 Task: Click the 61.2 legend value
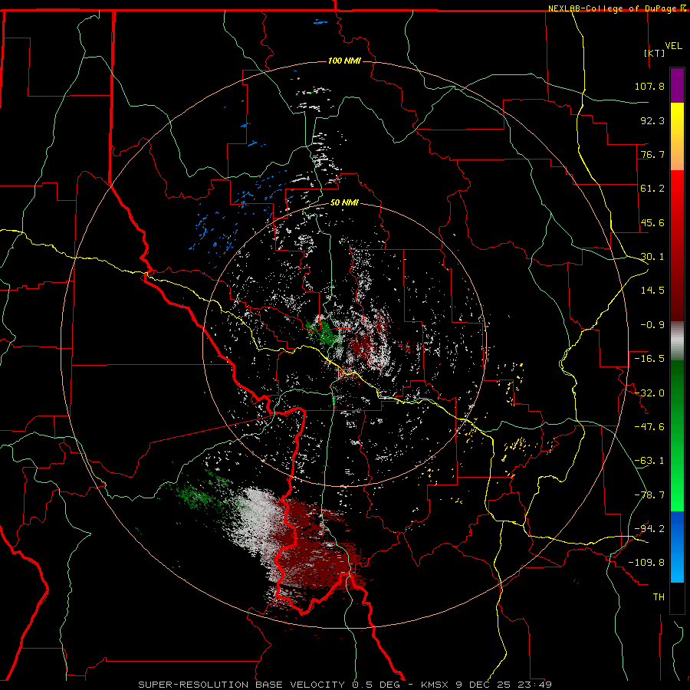coord(652,189)
